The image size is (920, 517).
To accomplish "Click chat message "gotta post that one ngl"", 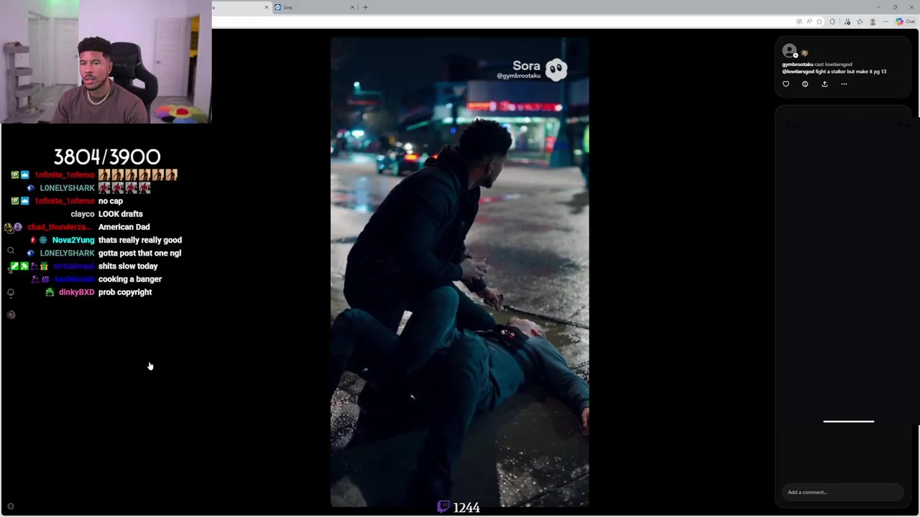I will click(139, 253).
